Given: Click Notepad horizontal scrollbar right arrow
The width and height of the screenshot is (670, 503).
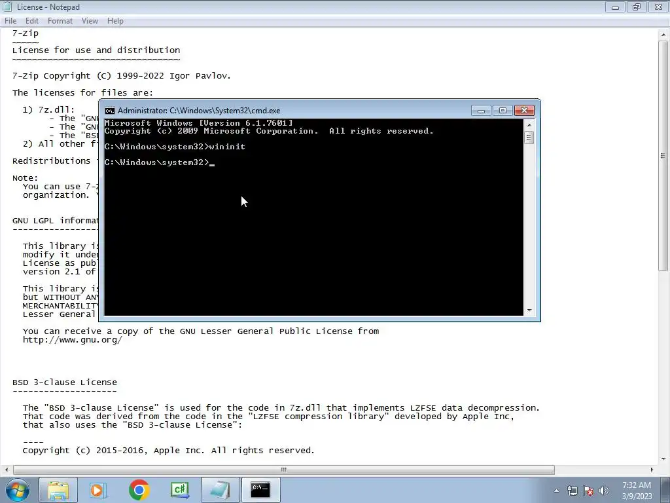Looking at the screenshot, I should (652, 470).
